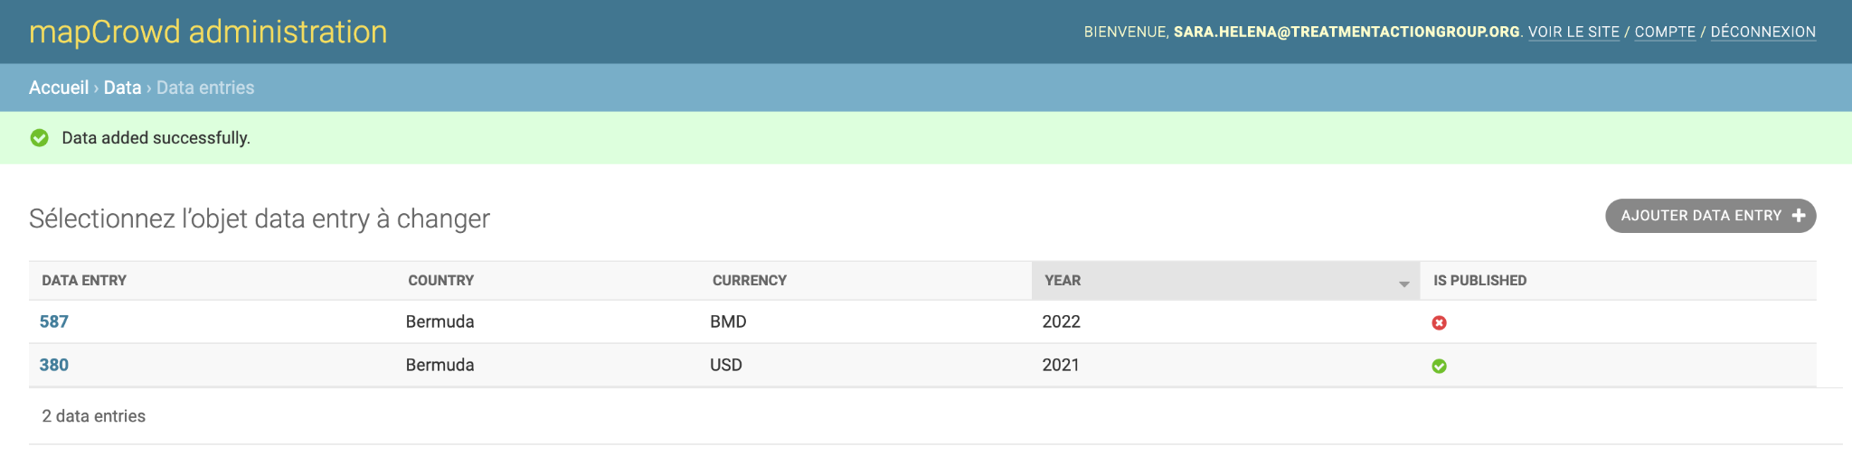1852x465 pixels.
Task: Click the green published icon for entry 380
Action: (1439, 366)
